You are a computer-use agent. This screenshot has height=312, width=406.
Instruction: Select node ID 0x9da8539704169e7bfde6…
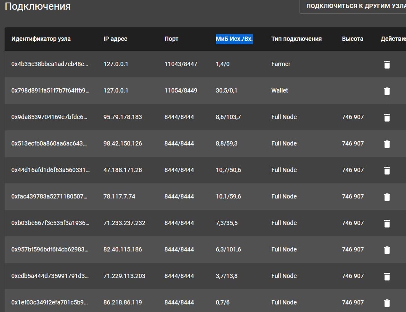pyautogui.click(x=49, y=117)
